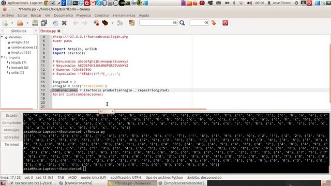Navigate forward with the right arrow icon

[84, 23]
